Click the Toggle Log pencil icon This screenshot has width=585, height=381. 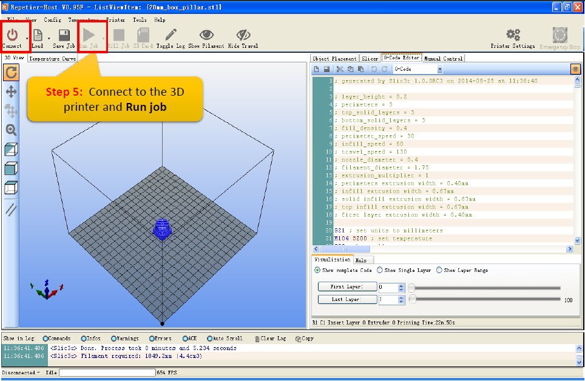coord(171,35)
